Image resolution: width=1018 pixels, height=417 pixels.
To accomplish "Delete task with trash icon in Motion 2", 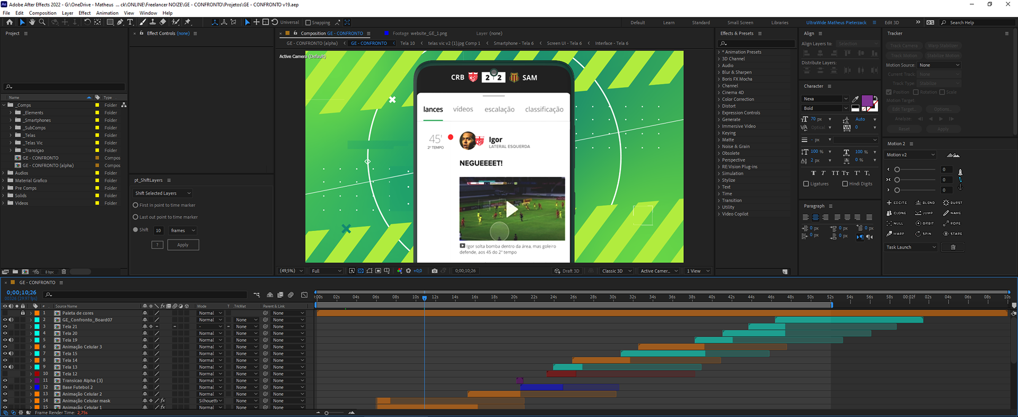I will click(953, 247).
